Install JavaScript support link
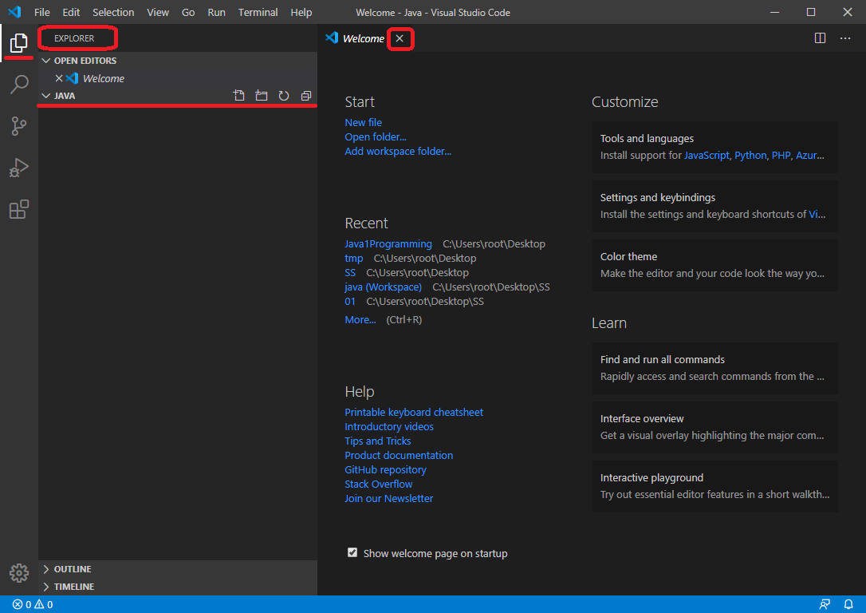This screenshot has width=866, height=613. [707, 156]
